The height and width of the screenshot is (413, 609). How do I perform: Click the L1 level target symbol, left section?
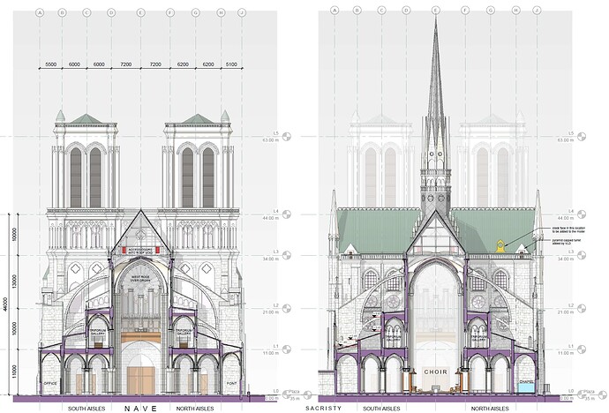coord(287,349)
